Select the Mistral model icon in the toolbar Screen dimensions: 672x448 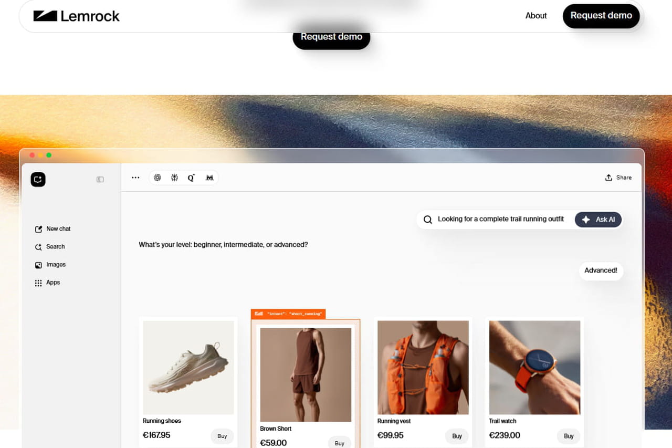coord(209,177)
